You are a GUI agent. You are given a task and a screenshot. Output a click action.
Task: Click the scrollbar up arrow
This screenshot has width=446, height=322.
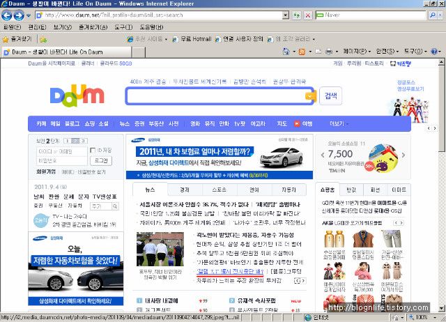click(x=441, y=62)
